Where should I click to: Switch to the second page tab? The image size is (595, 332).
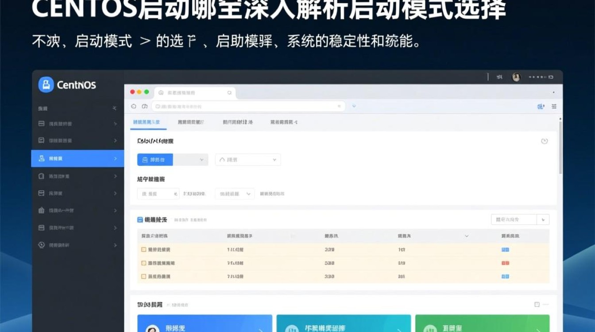click(x=191, y=122)
